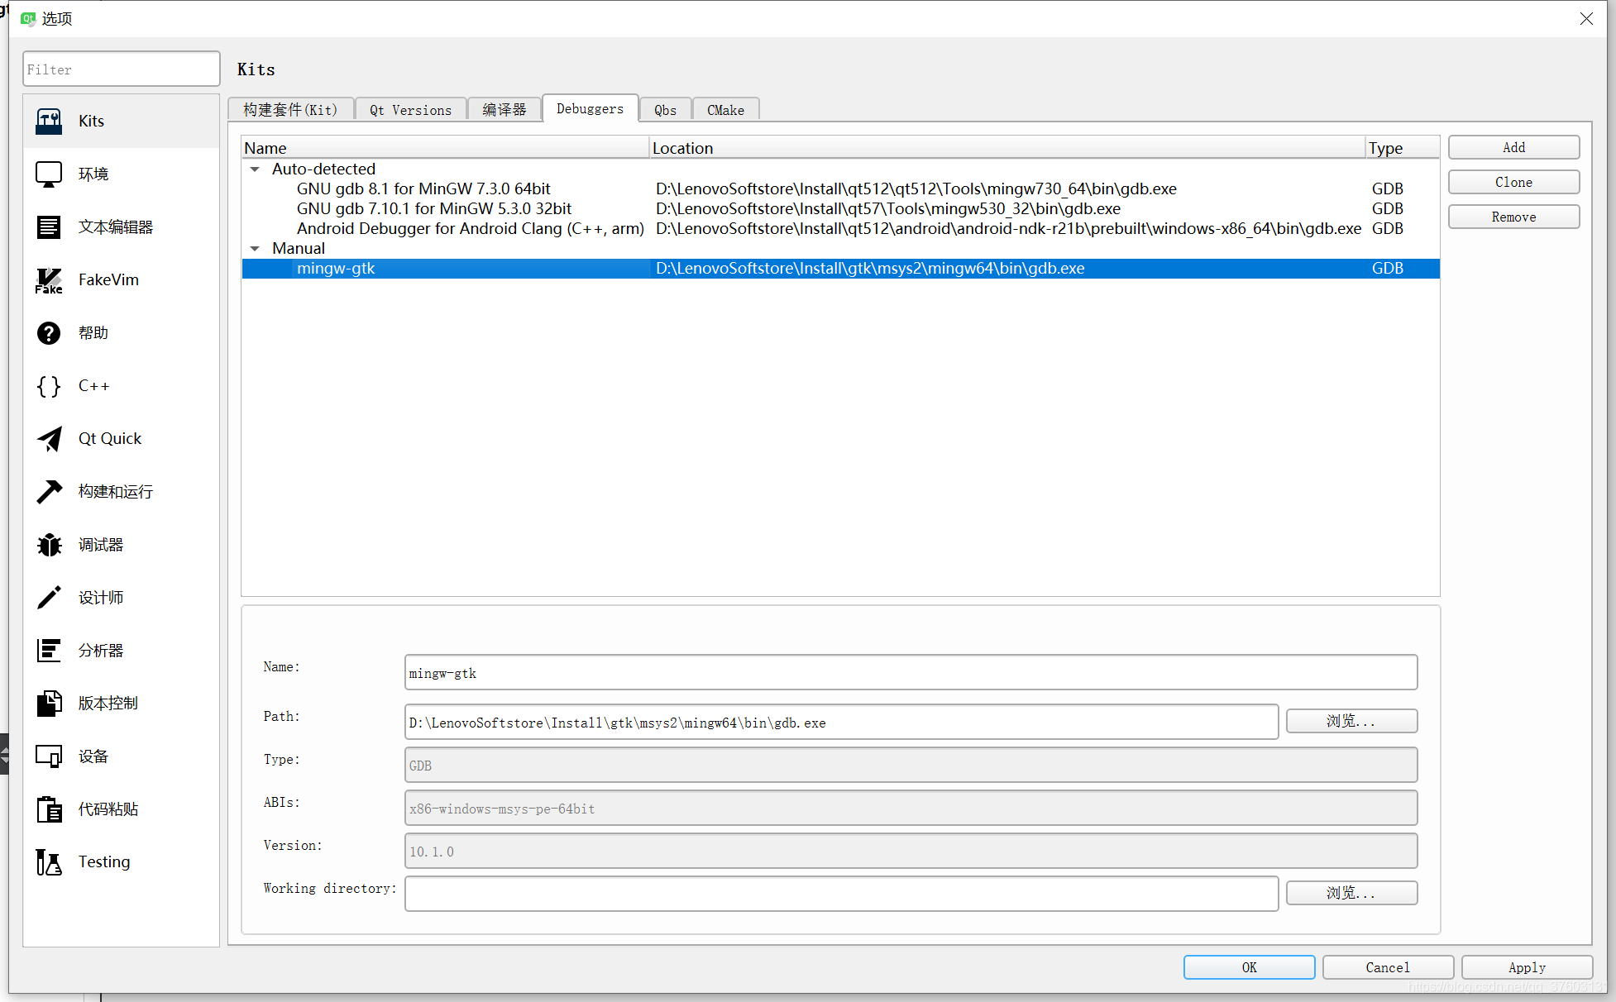1616x1002 pixels.
Task: Focus the Filter search field
Action: click(x=122, y=69)
